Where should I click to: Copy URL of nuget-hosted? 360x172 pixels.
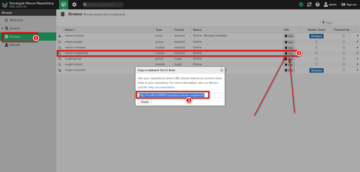[289, 65]
